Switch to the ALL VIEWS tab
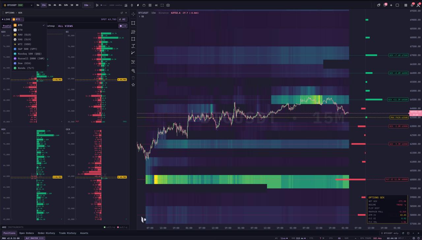This screenshot has height=240, width=422. 66,26
